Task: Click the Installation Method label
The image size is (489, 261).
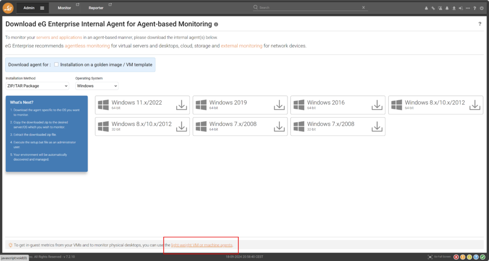Action: coord(21,79)
